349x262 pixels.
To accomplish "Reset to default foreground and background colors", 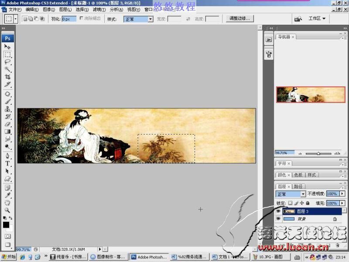I will pos(4,217).
